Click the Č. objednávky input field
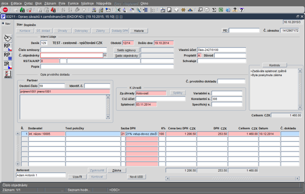This screenshot has width=305, height=194. point(72,55)
